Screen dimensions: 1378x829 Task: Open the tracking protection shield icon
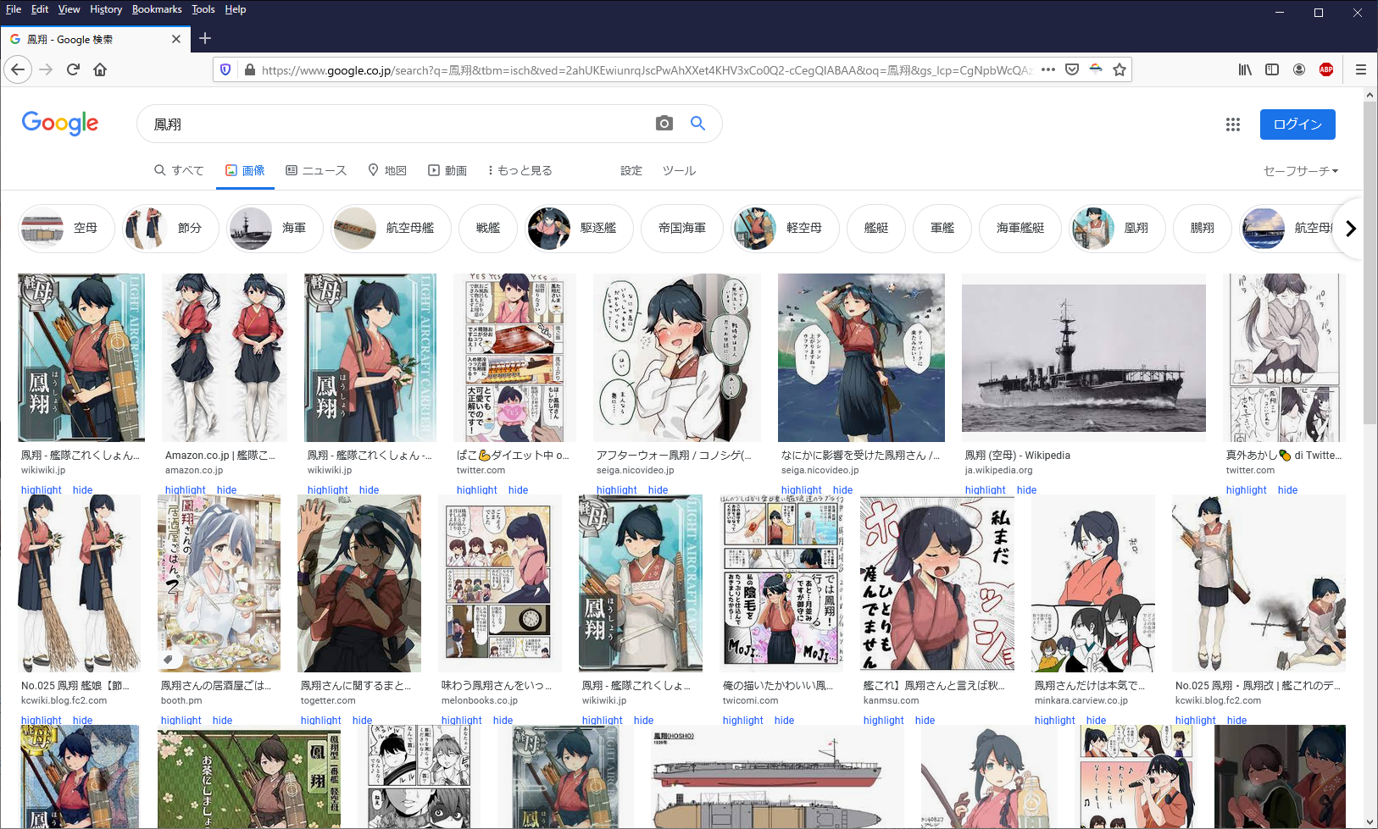225,69
